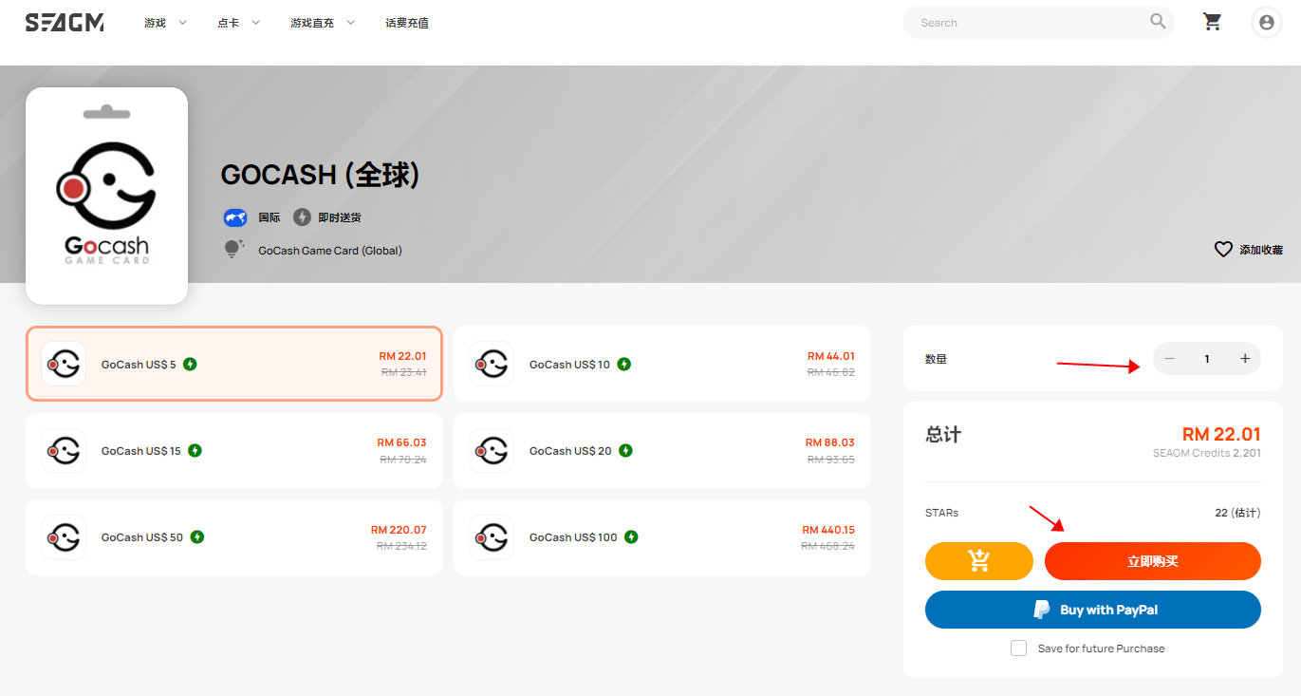Open the user account avatar icon
The width and height of the screenshot is (1301, 696).
[1266, 22]
